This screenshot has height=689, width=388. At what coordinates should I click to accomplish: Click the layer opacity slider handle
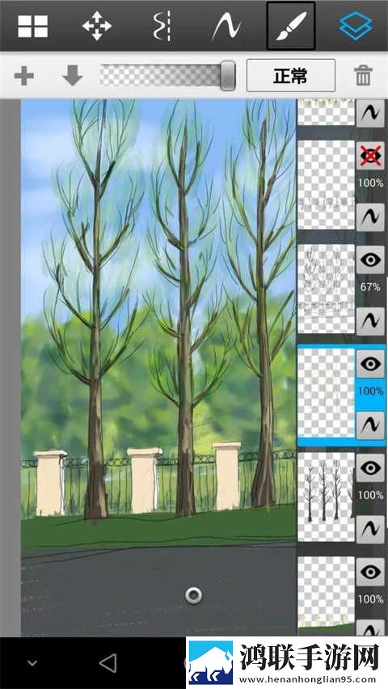pos(228,75)
